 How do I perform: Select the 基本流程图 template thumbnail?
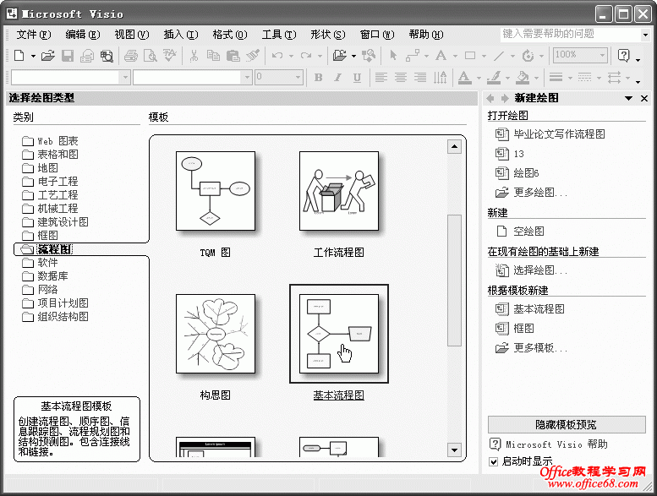[x=339, y=334]
